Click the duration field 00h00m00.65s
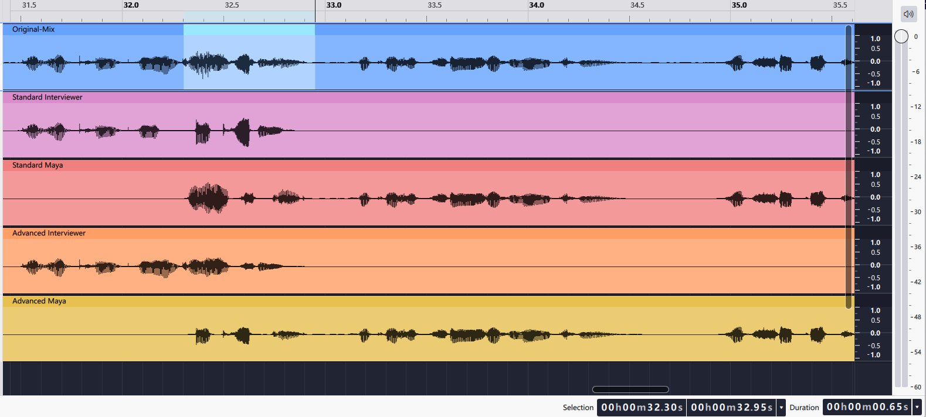 click(867, 407)
